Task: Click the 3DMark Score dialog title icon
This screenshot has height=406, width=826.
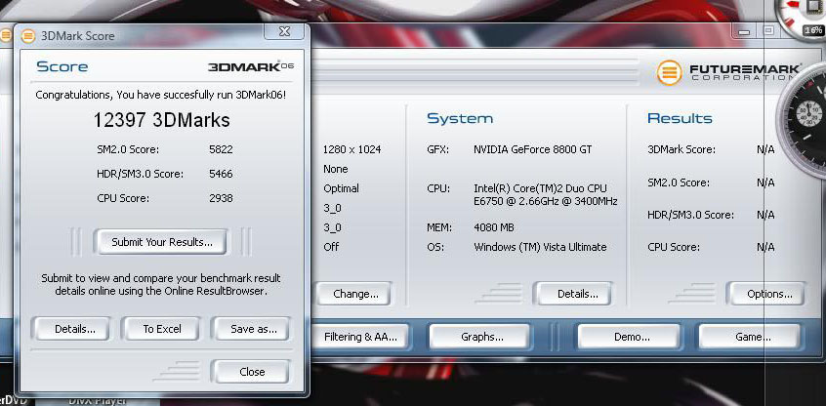Action: pos(28,36)
